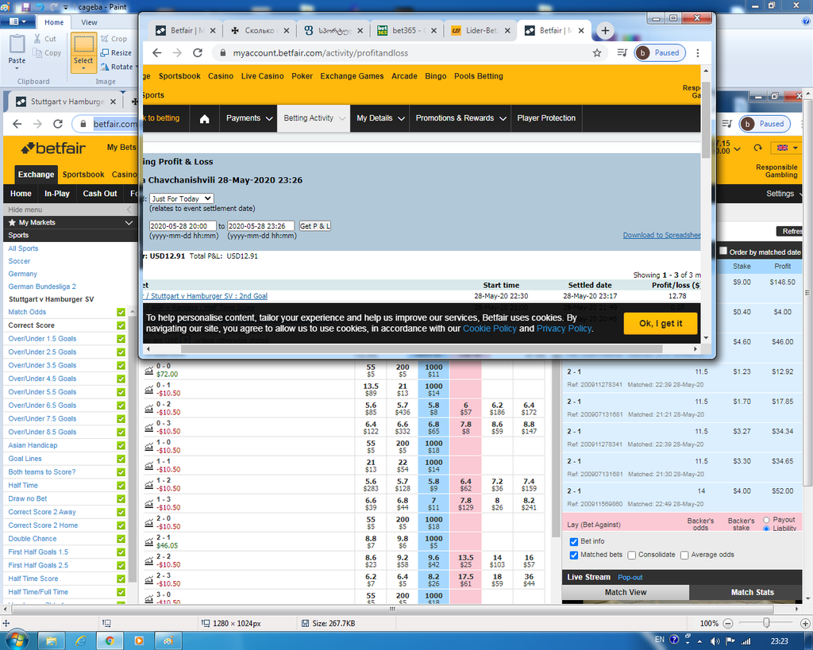This screenshot has width=813, height=650.
Task: Open the In-Play menu item
Action: [57, 194]
